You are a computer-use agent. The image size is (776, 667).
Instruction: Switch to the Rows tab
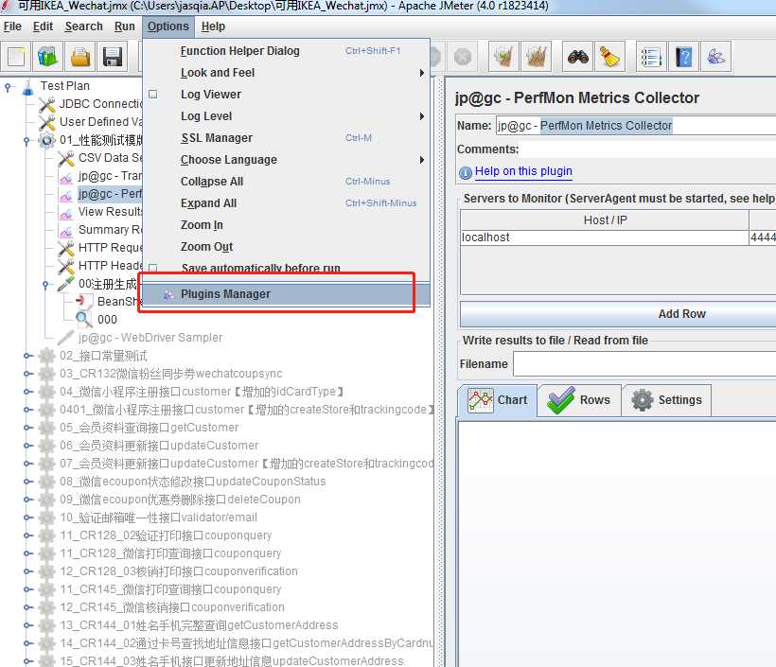[x=579, y=400]
